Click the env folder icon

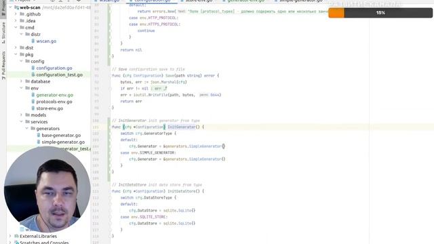[x=27, y=88]
